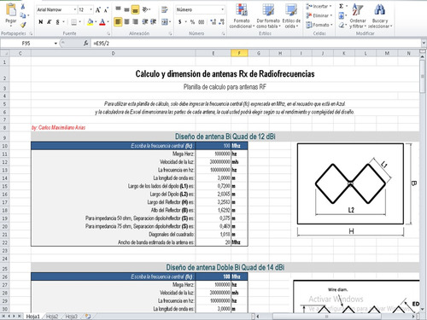The width and height of the screenshot is (427, 320).
Task: Expand the formula bar chevron
Action: (424, 43)
